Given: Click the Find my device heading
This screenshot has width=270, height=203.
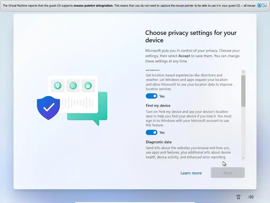Looking at the screenshot, I should pyautogui.click(x=158, y=105).
